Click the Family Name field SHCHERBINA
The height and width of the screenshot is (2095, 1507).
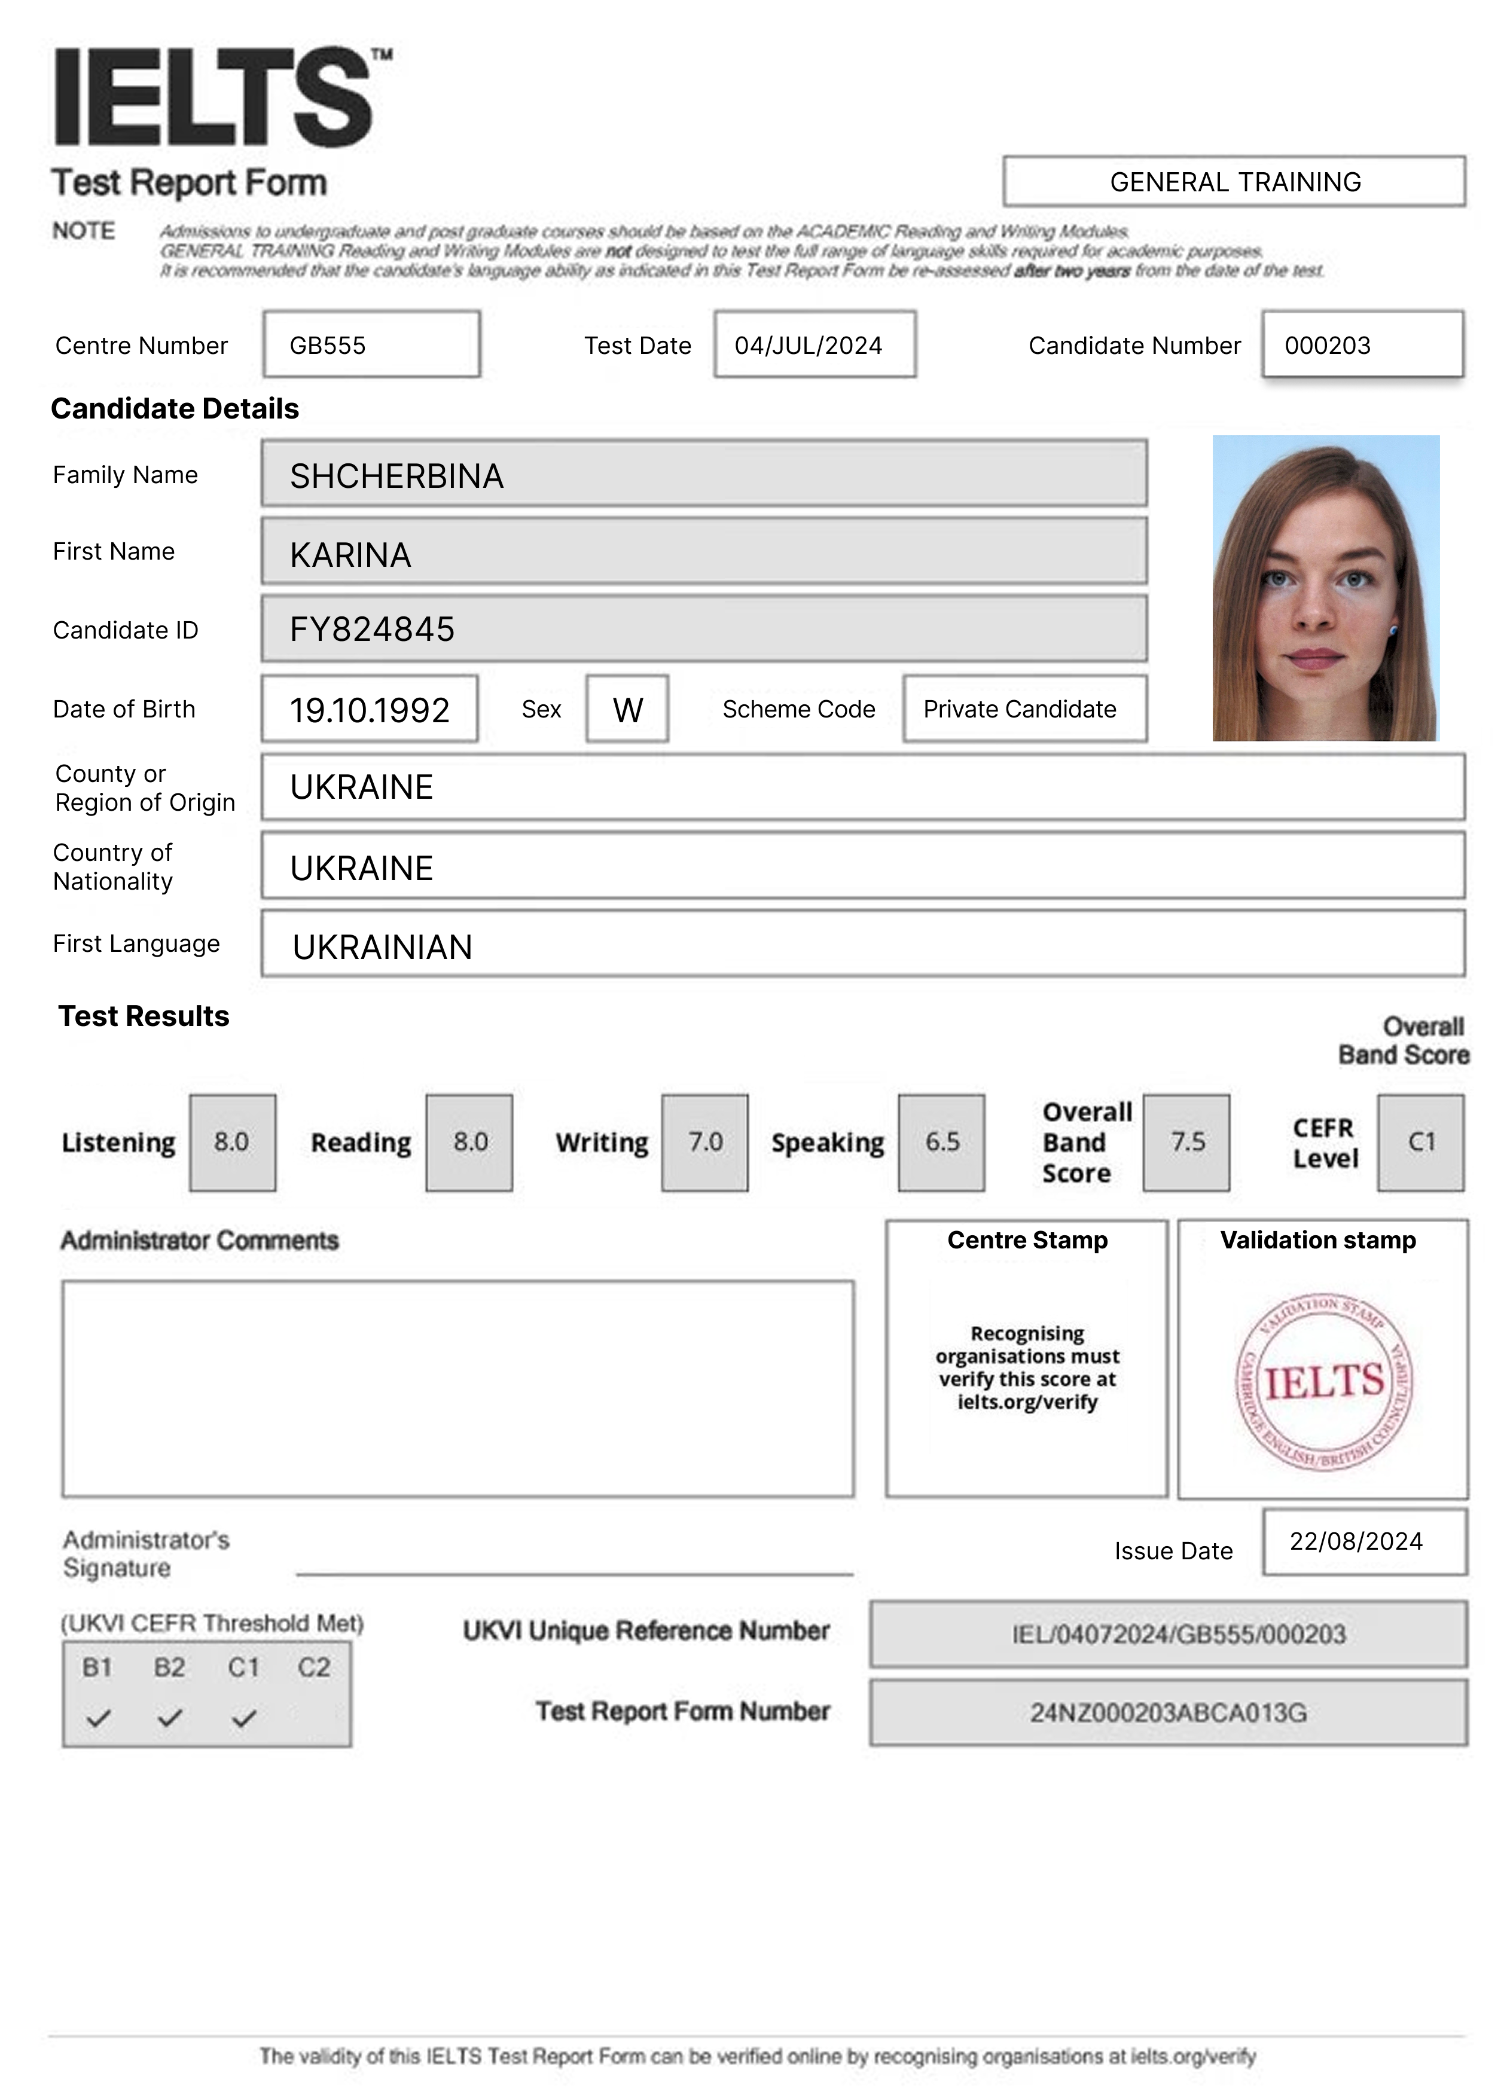click(703, 474)
